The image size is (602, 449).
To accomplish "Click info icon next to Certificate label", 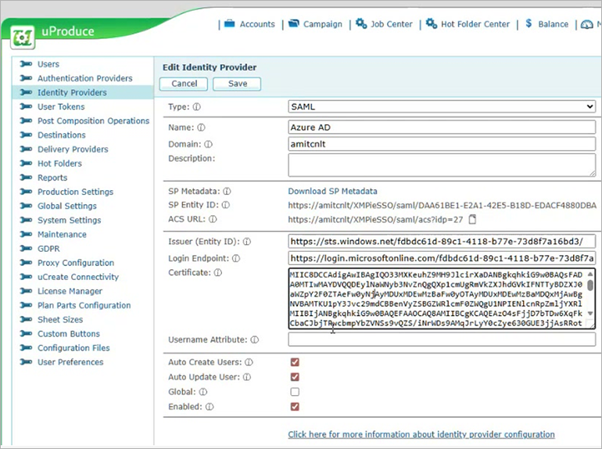I will click(x=218, y=273).
